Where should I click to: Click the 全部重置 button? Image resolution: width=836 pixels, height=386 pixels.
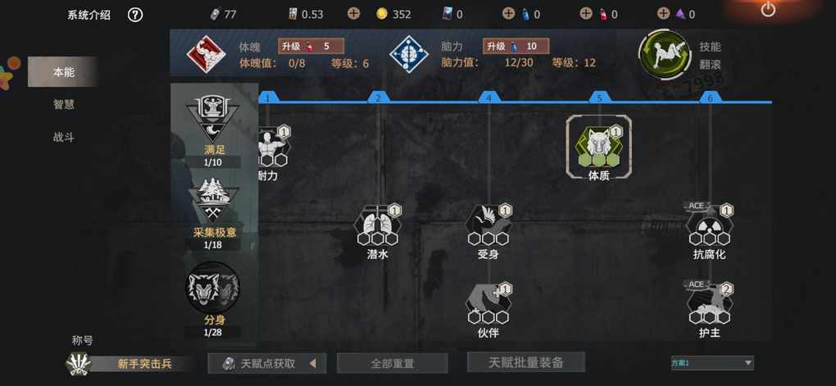coord(393,364)
